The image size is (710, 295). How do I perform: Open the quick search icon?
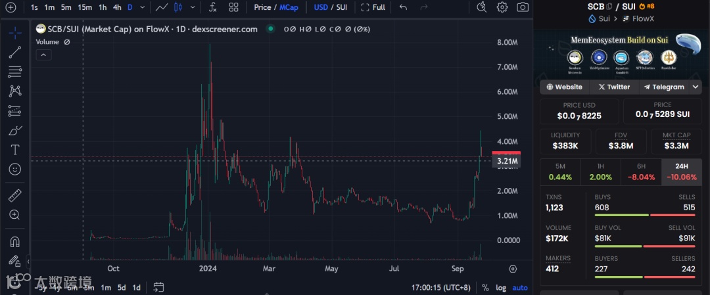point(482,7)
